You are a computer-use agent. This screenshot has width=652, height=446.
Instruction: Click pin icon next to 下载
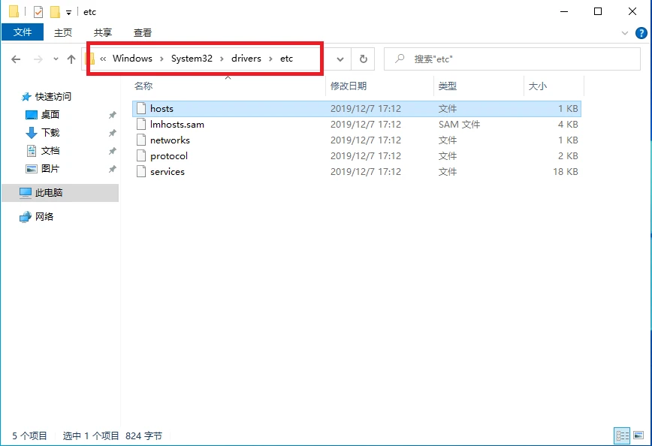coord(112,133)
